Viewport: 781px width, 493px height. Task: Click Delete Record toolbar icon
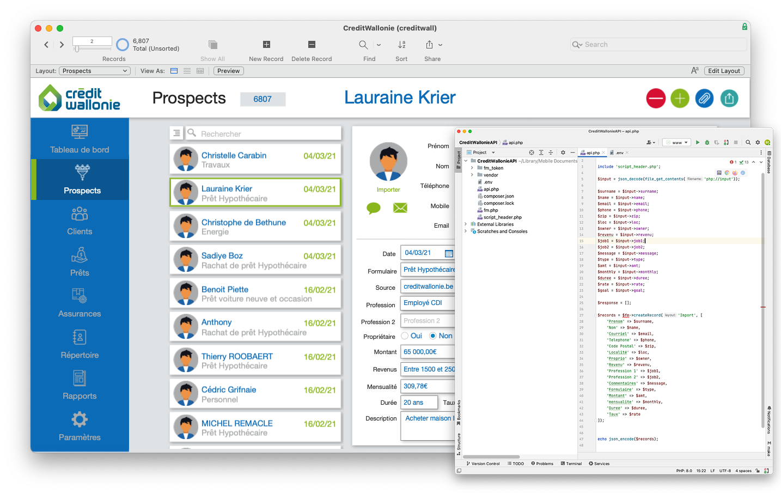[312, 45]
